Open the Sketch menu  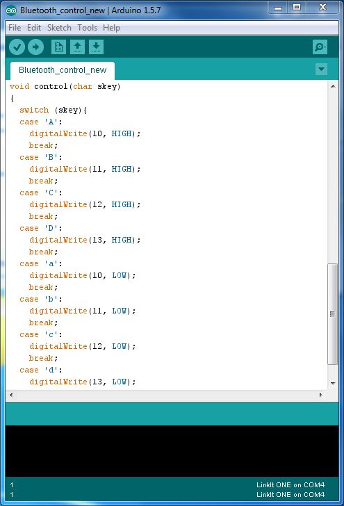tap(59, 28)
